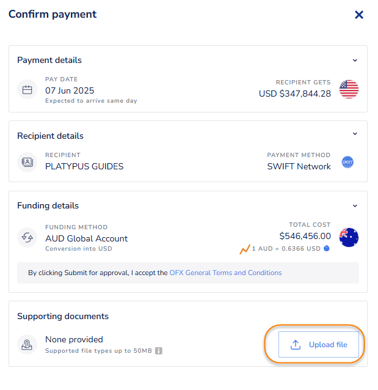Click the supporting documents stamp icon

click(27, 344)
